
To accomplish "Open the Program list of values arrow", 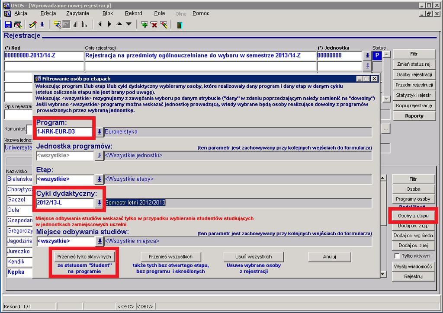I will tap(100, 132).
